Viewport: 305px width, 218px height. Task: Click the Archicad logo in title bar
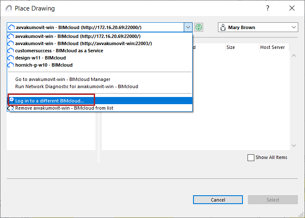tap(9, 8)
